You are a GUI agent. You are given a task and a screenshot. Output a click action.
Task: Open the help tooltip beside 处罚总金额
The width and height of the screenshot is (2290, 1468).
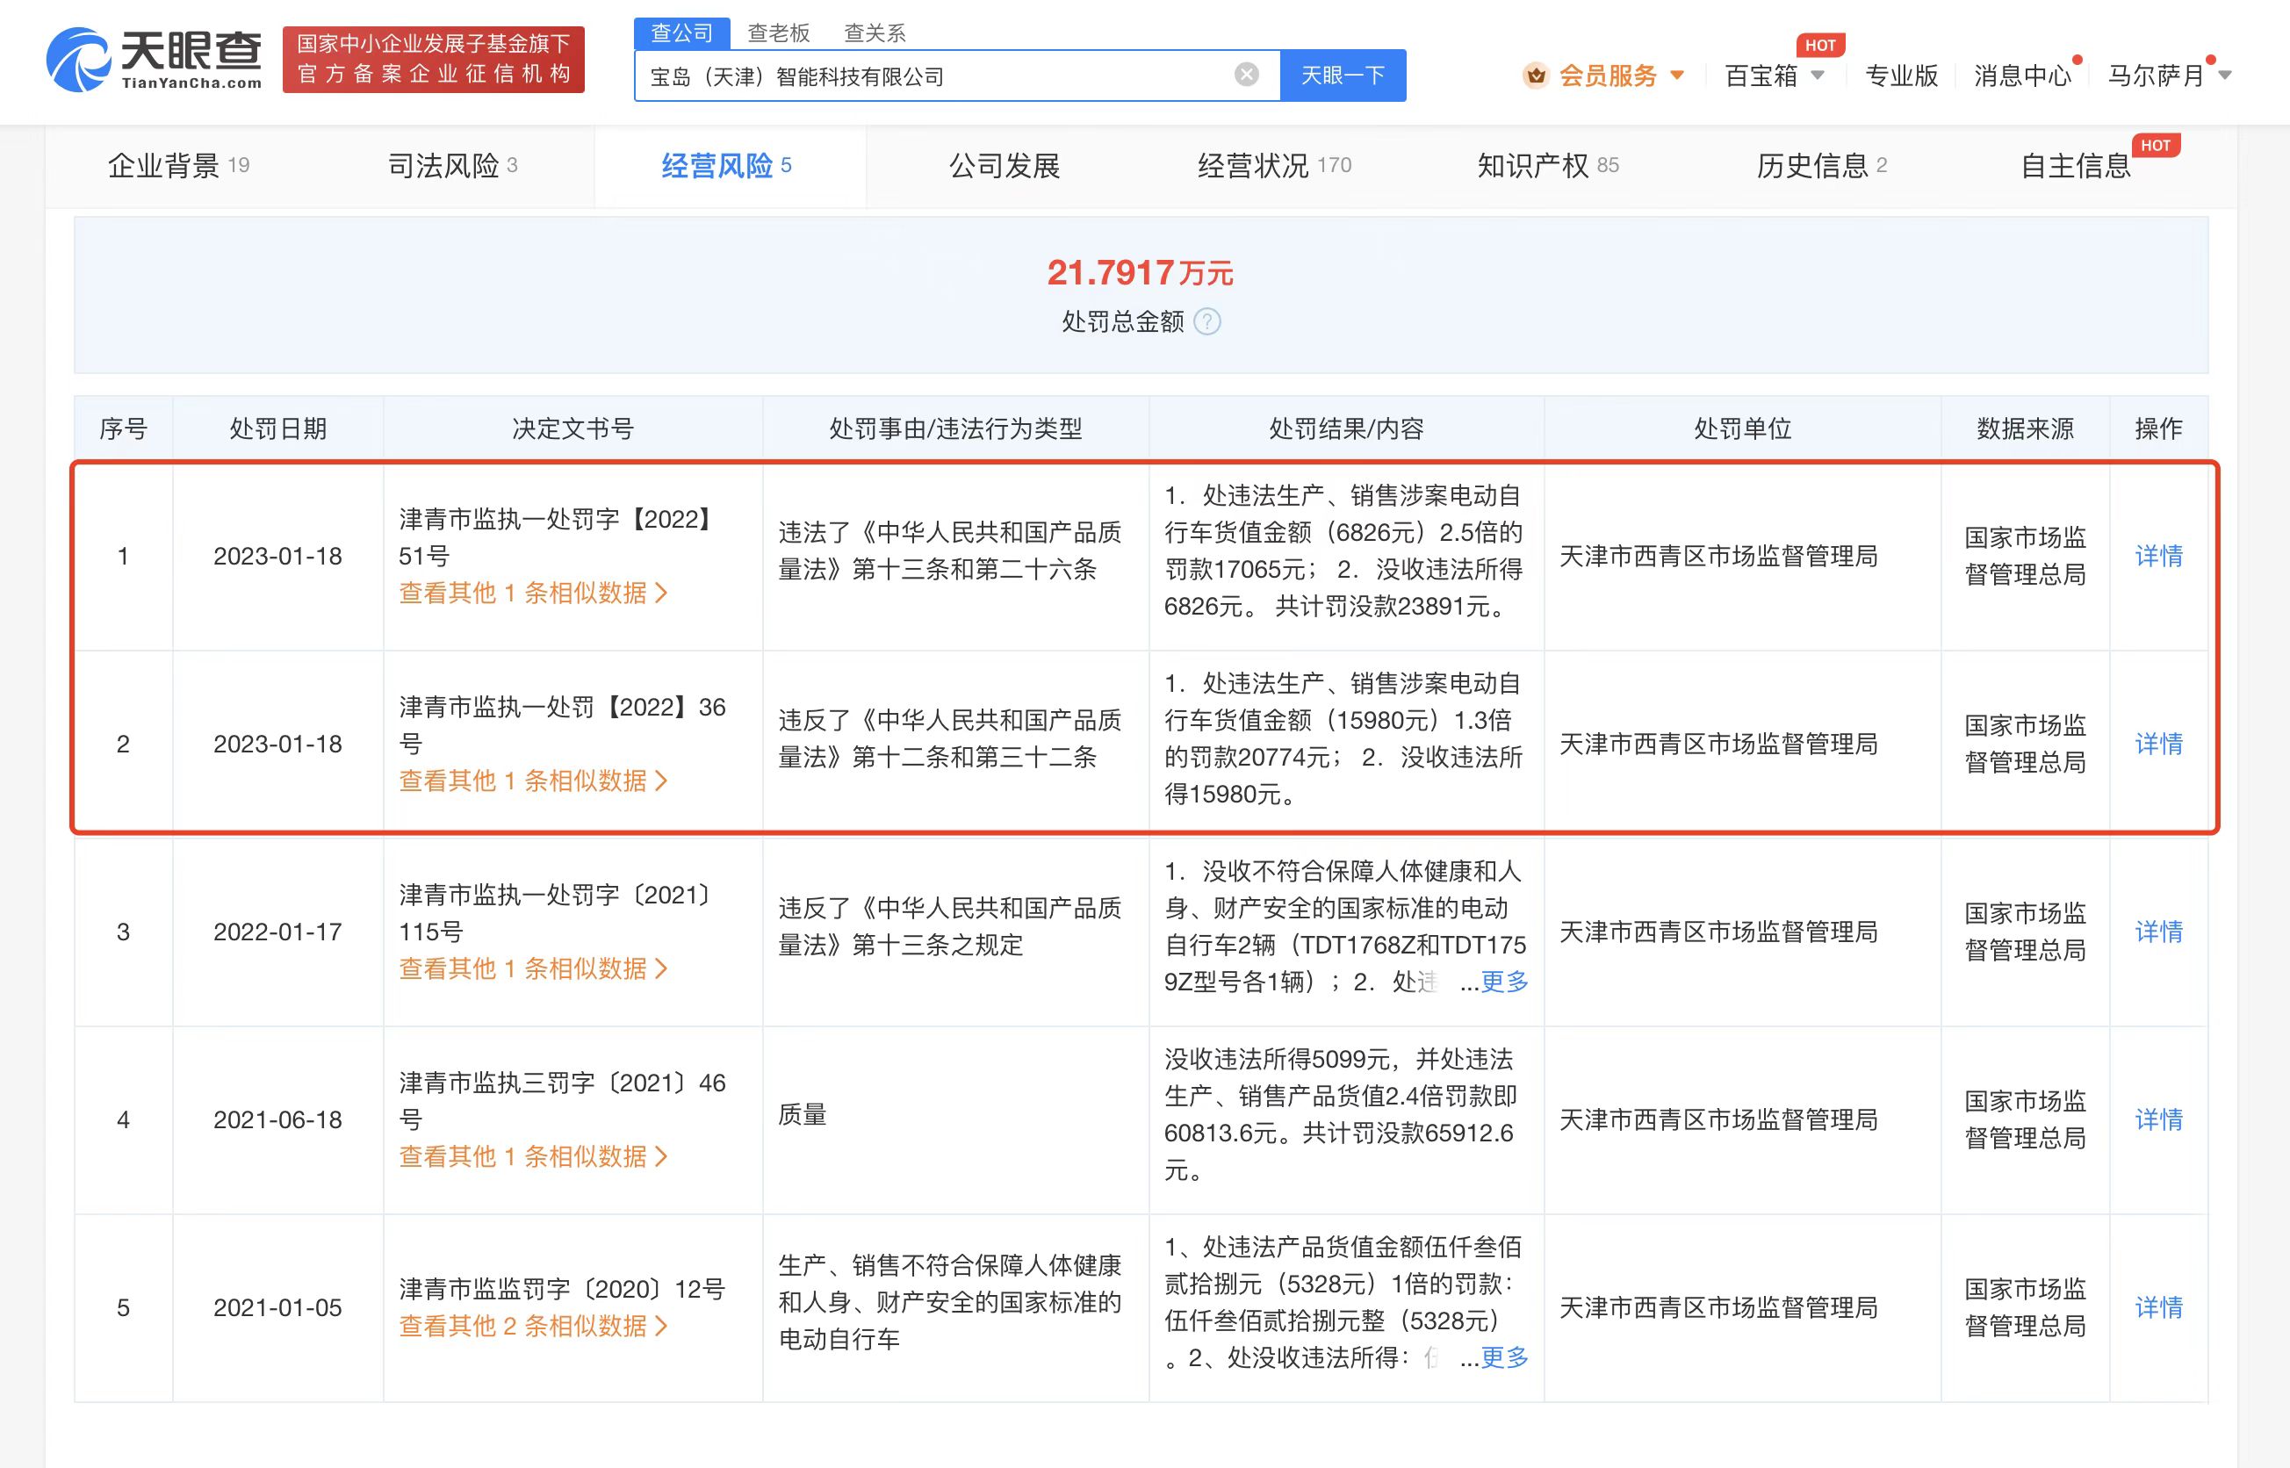pos(1210,322)
